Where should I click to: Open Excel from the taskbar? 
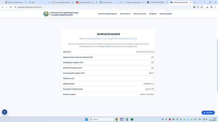pyautogui.click(x=132, y=119)
